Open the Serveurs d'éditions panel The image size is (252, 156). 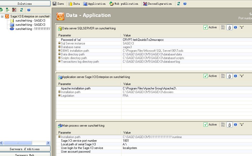click(x=25, y=149)
